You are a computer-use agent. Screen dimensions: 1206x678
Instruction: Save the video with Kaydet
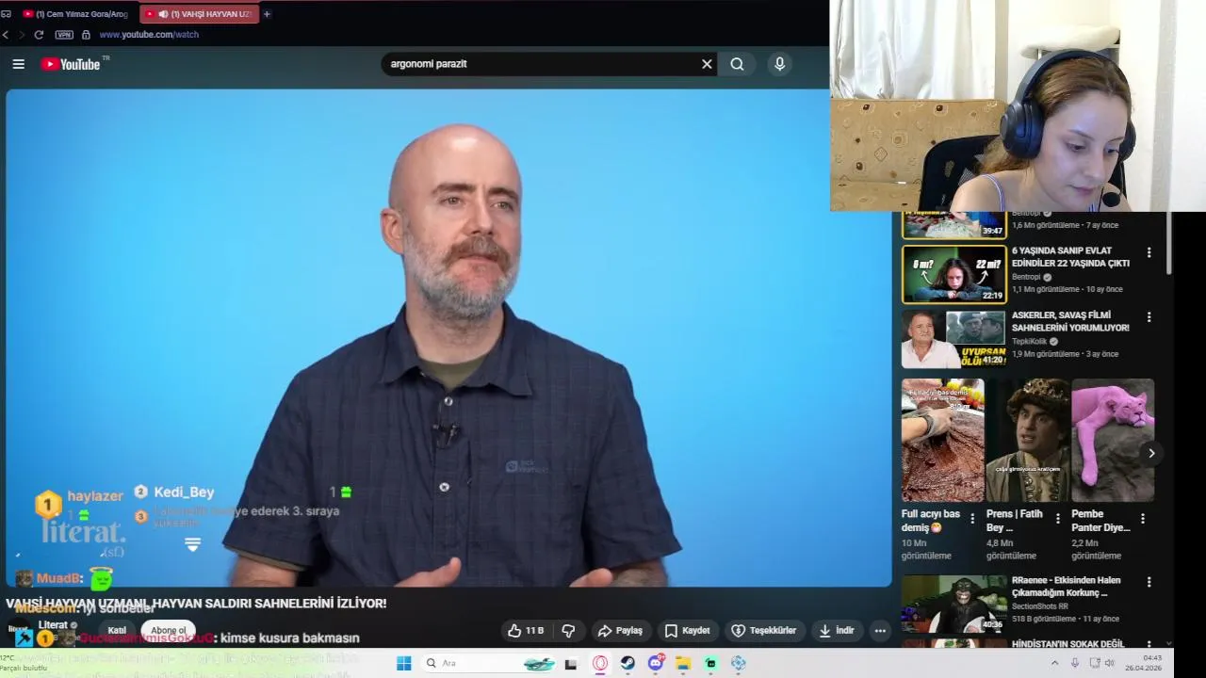(687, 631)
